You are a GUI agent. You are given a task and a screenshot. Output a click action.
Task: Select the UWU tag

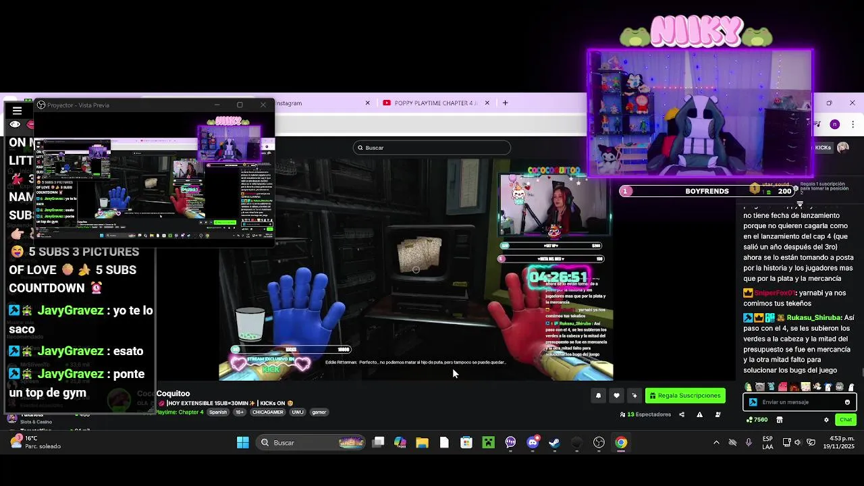298,412
